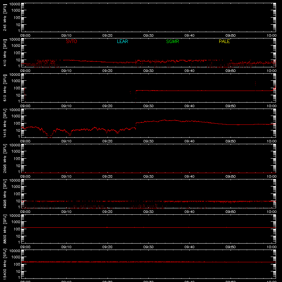Click 09:20 time label under 610 MHz plot
The image size is (282, 282).
(x=108, y=106)
